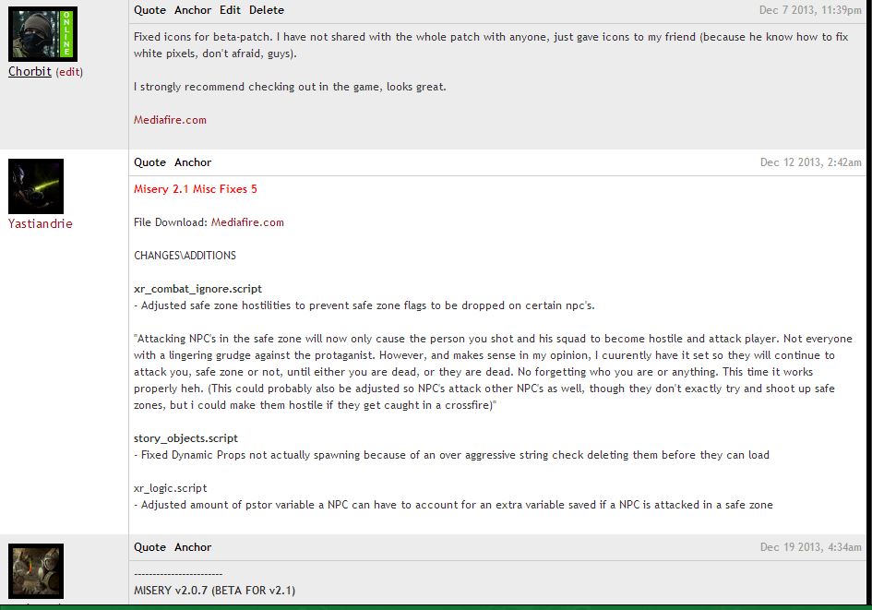Delete Chorbit's post
This screenshot has width=872, height=610.
coord(267,10)
